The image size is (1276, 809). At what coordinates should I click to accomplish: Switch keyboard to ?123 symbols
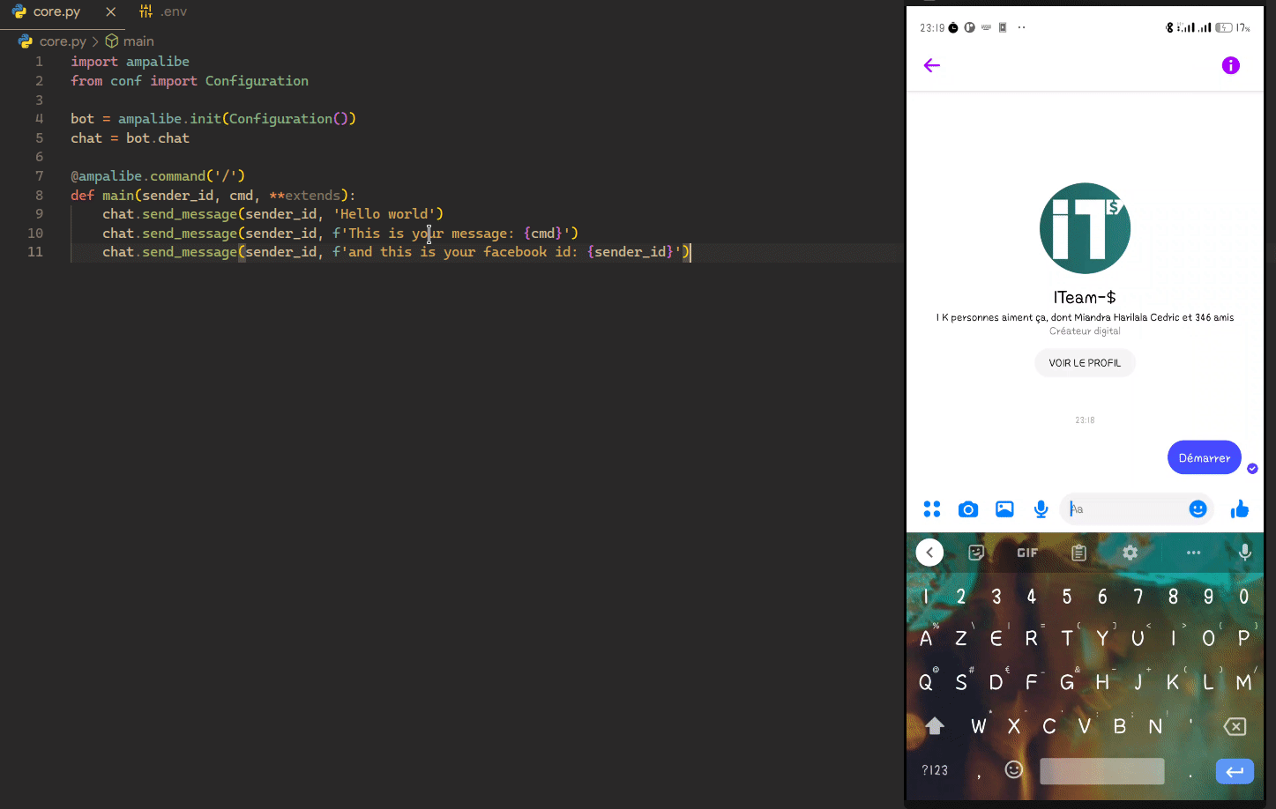coord(935,770)
